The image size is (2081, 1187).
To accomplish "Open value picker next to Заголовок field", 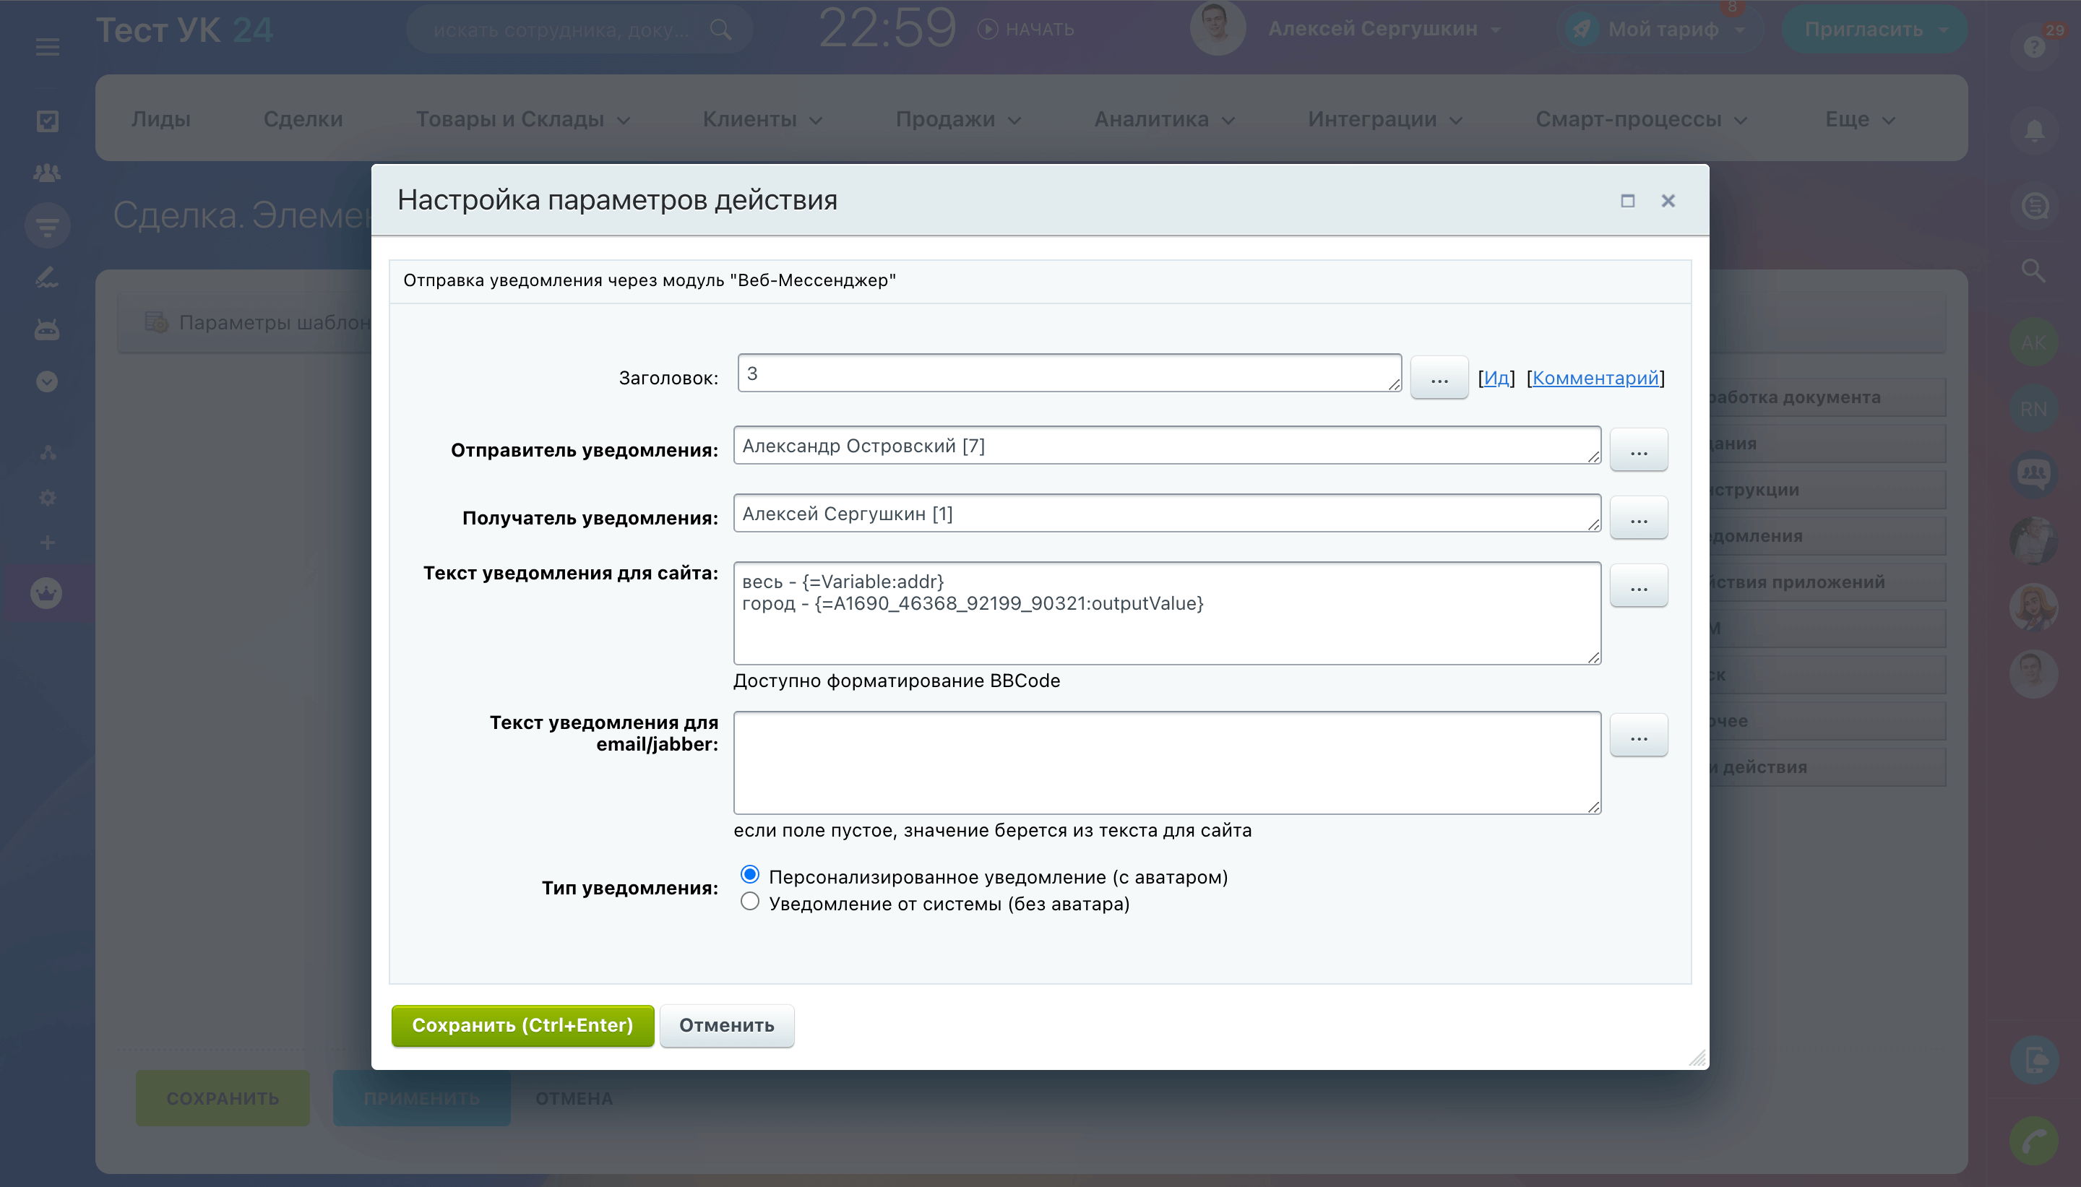I will tap(1439, 379).
